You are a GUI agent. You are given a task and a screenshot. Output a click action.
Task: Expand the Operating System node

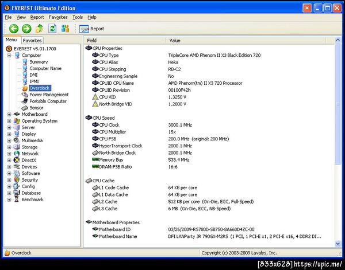click(9, 121)
